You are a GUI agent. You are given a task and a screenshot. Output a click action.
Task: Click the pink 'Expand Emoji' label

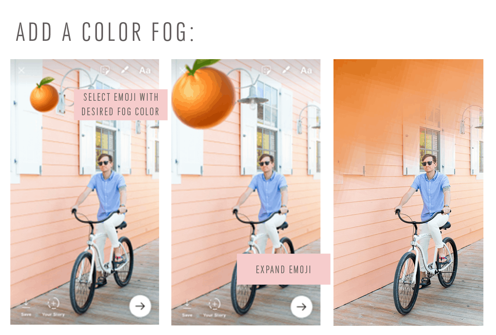click(x=283, y=269)
